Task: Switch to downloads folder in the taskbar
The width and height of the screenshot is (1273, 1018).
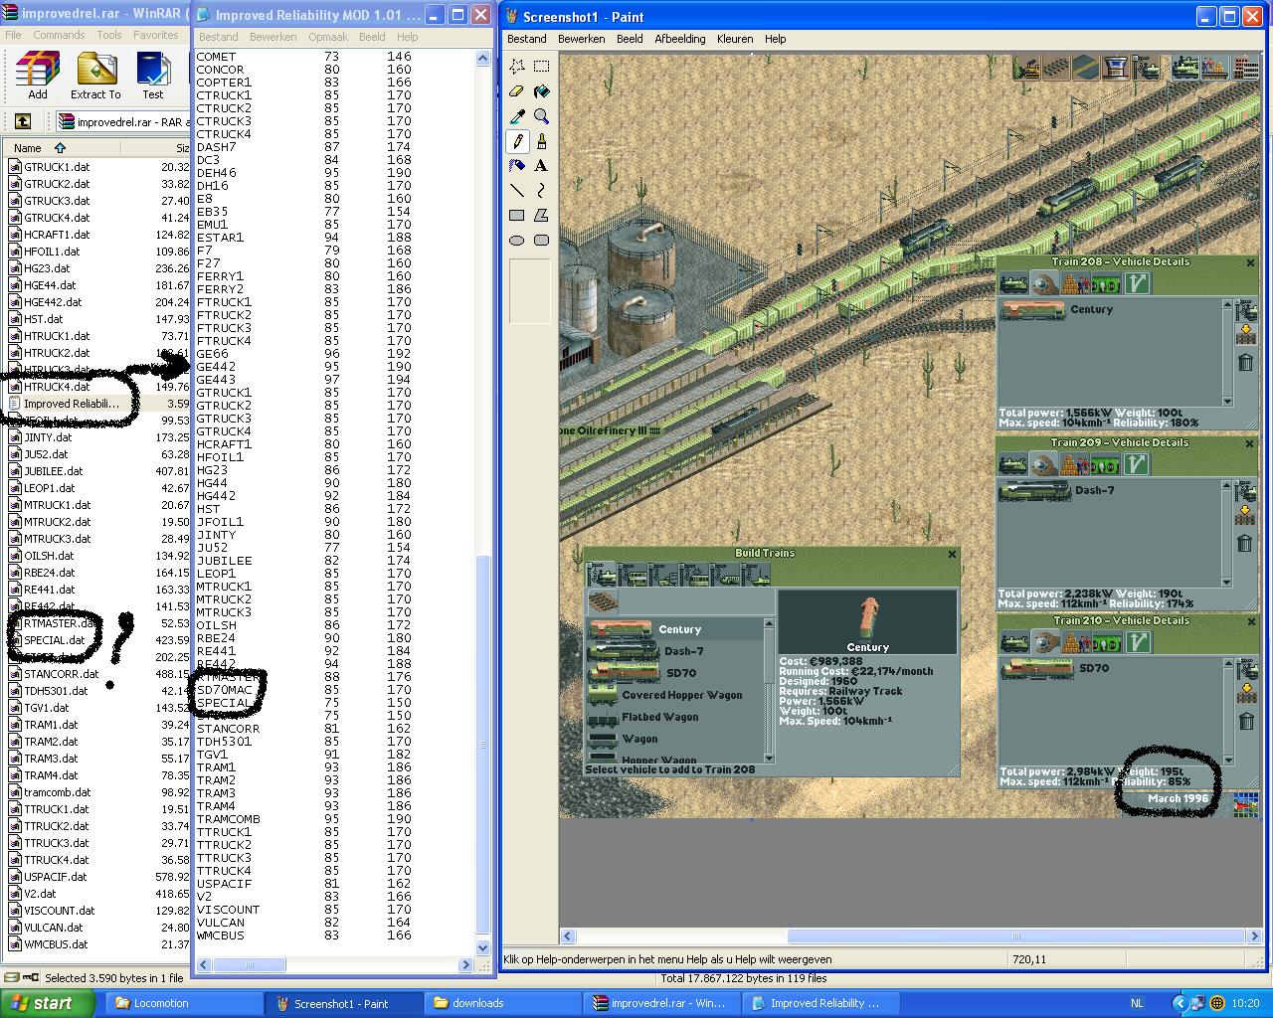Action: point(504,1003)
